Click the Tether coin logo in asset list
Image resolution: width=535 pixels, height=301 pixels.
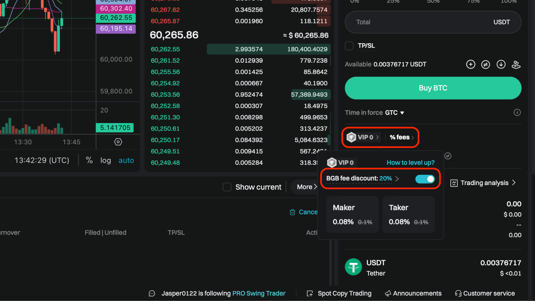[353, 267]
